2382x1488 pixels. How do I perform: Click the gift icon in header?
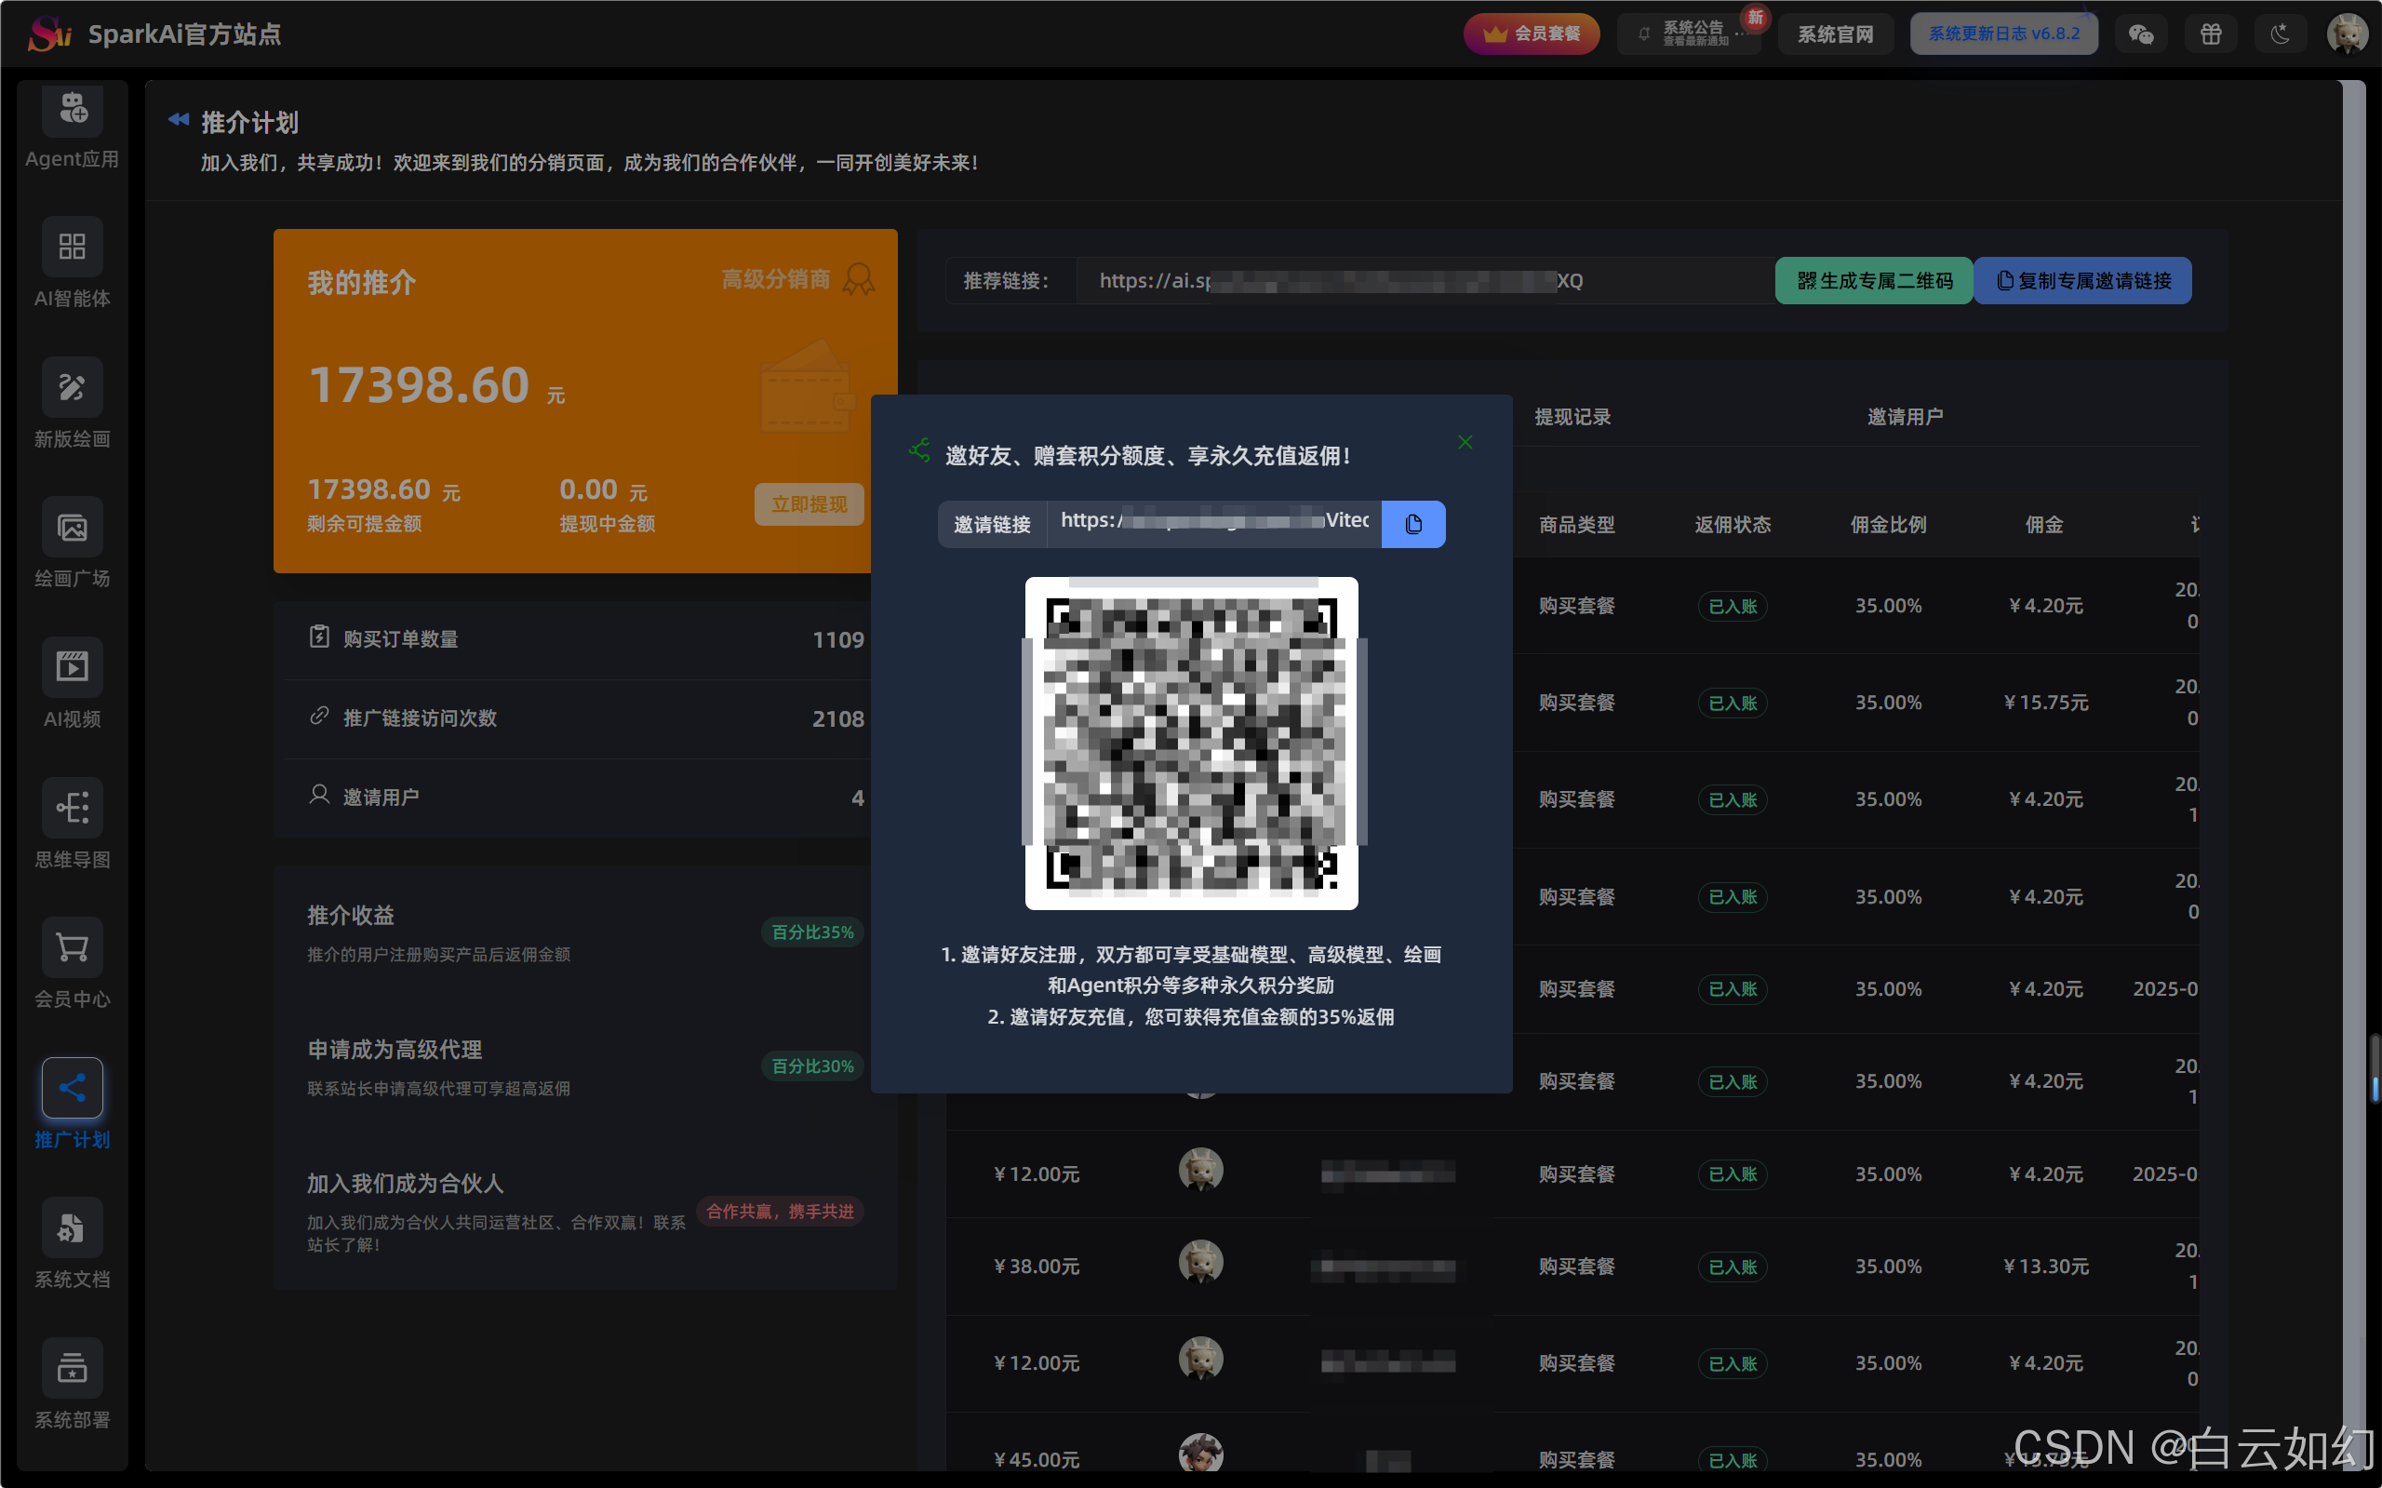[x=2211, y=34]
